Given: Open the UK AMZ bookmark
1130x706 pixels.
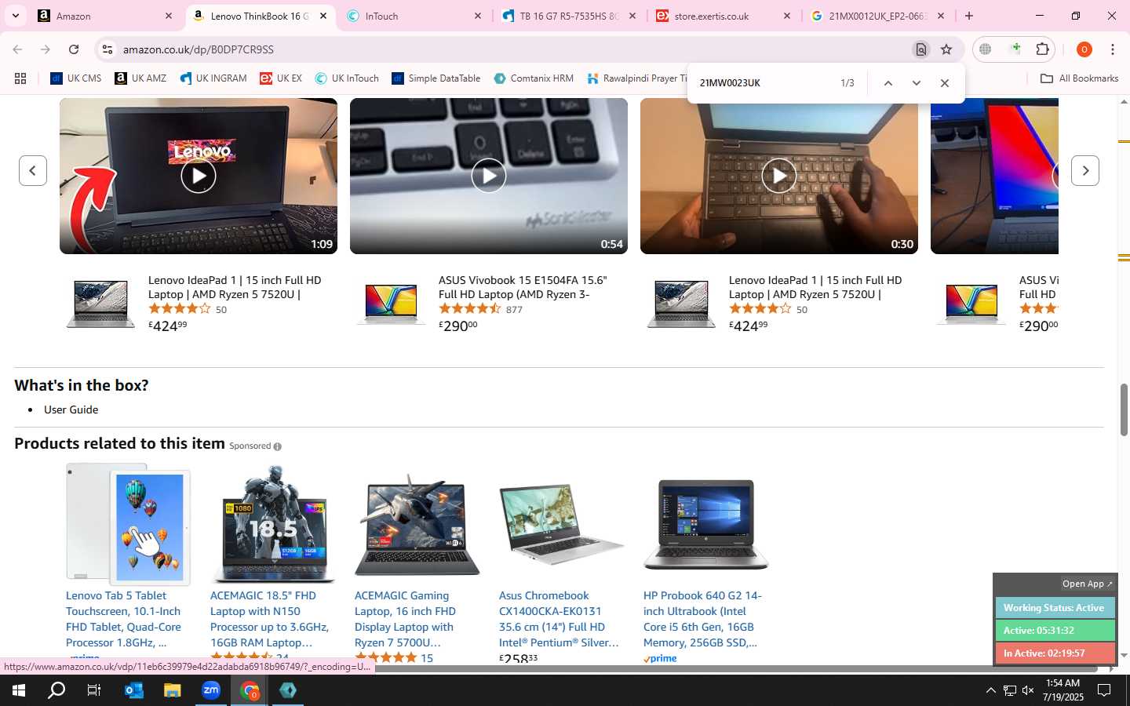Looking at the screenshot, I should [x=140, y=78].
